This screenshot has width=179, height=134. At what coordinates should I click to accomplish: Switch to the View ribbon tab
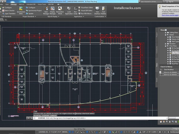[x=7, y=4]
